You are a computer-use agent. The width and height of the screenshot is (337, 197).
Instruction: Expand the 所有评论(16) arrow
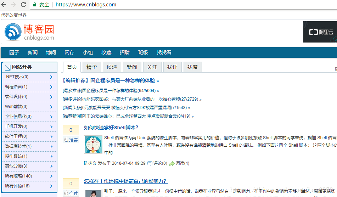[51, 186]
